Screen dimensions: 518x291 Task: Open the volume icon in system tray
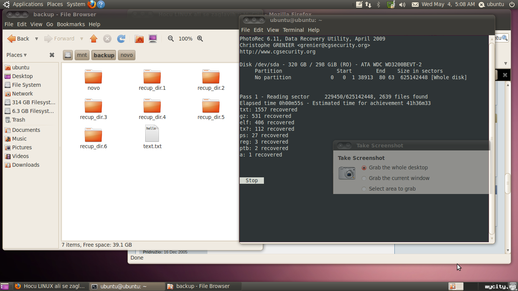pyautogui.click(x=402, y=5)
